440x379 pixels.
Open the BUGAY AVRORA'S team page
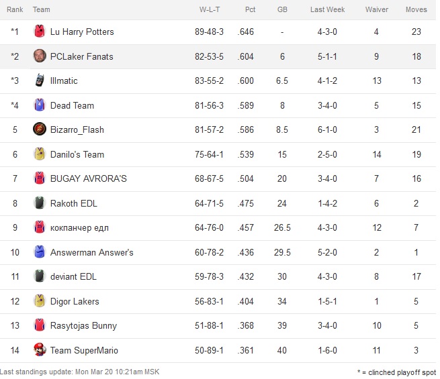[x=88, y=178]
